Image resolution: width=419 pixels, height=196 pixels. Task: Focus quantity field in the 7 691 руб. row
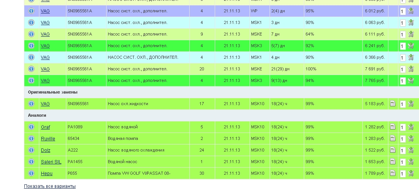click(403, 69)
